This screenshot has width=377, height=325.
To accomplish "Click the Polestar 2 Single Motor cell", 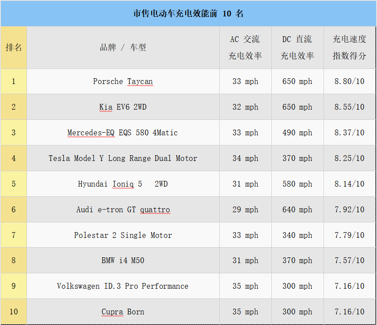I will point(123,235).
